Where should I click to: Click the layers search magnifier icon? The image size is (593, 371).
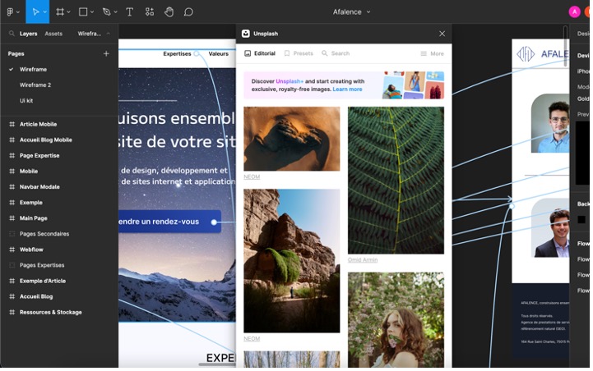point(12,34)
